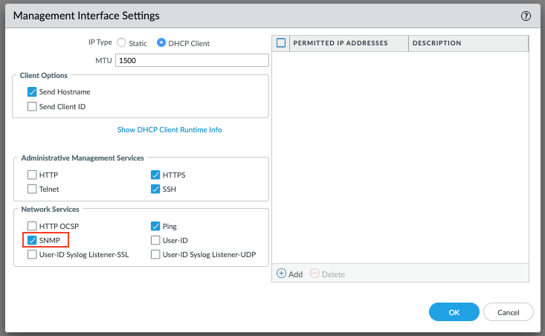Image resolution: width=545 pixels, height=336 pixels.
Task: Click the Delete minus icon
Action: click(315, 274)
